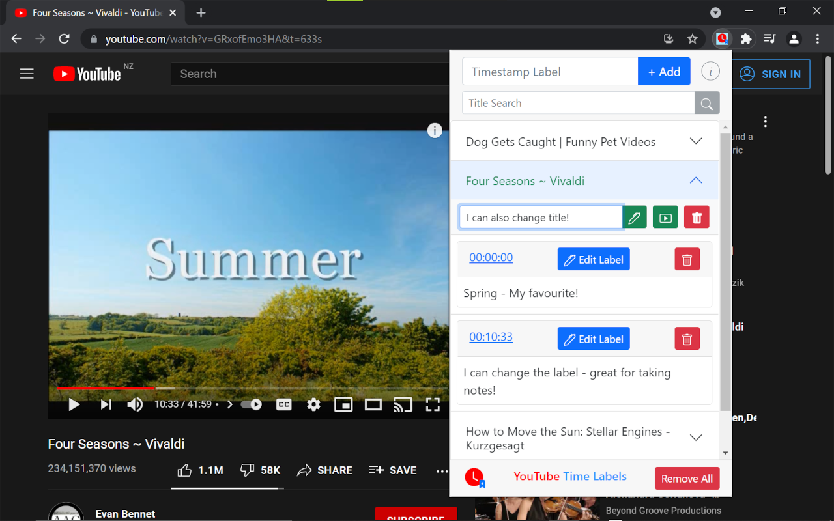Reload the page
Image resolution: width=834 pixels, height=521 pixels.
coord(64,39)
